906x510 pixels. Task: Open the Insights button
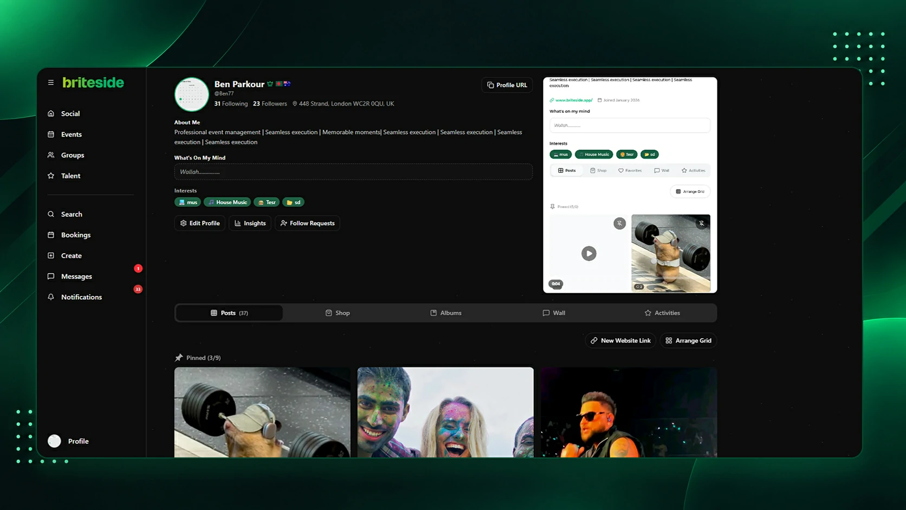pos(250,223)
